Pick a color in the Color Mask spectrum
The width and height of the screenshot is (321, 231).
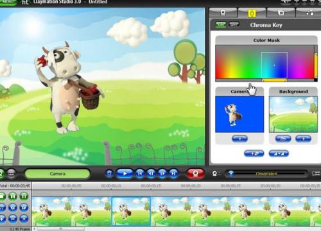pyautogui.click(x=265, y=62)
